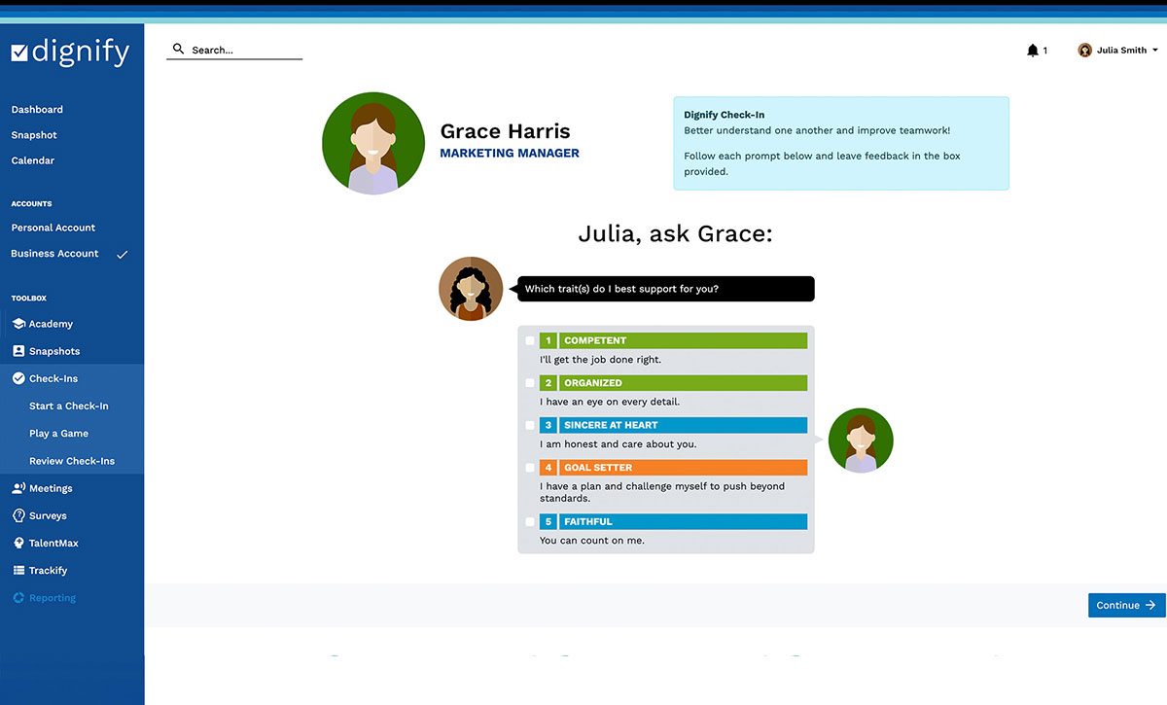Click into the Search input field

point(243,50)
